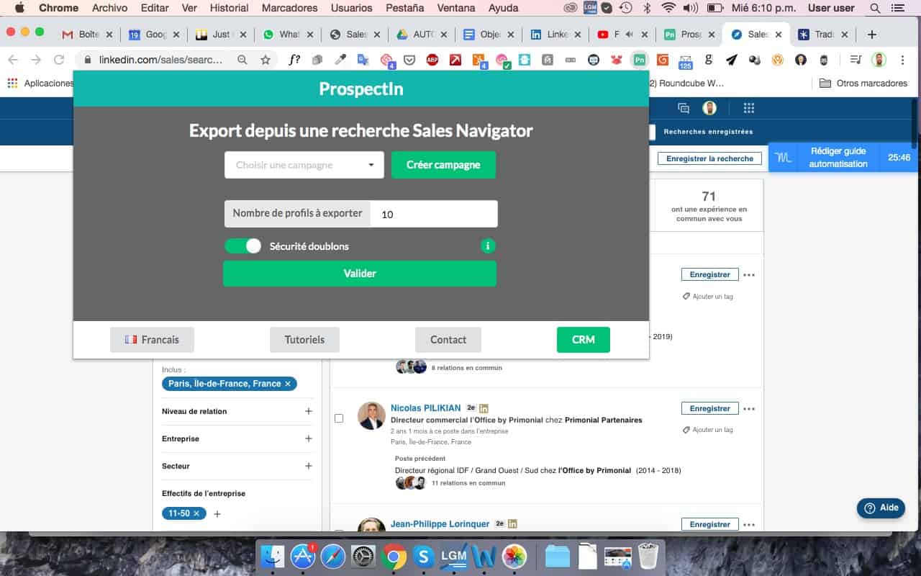Click the Rédiger guide automatisation timer widget

(x=843, y=157)
